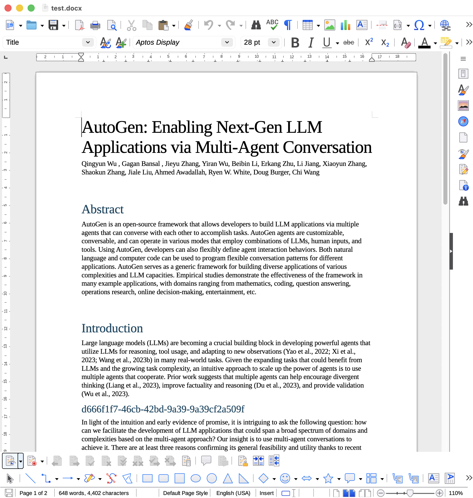Image resolution: width=473 pixels, height=498 pixels.
Task: Open the Navigator compass sidebar icon
Action: (x=463, y=121)
